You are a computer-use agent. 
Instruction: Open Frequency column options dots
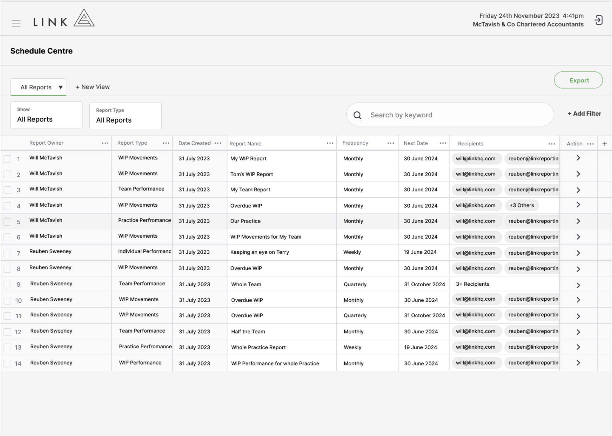pyautogui.click(x=391, y=143)
